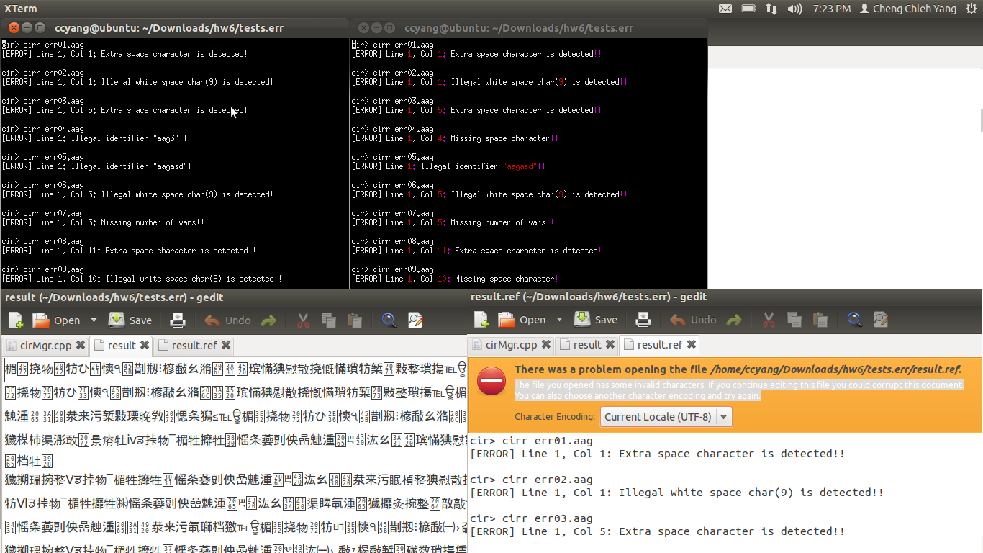Click the printer icon in left gedit toolbar
The height and width of the screenshot is (553, 983).
click(x=178, y=320)
